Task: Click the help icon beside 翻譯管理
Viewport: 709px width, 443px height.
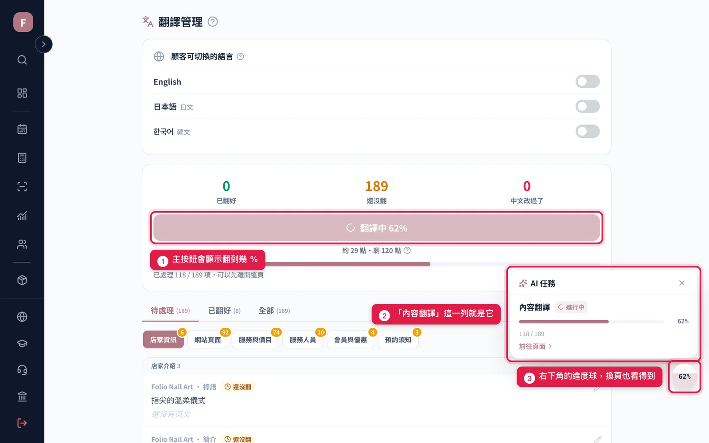Action: (213, 22)
